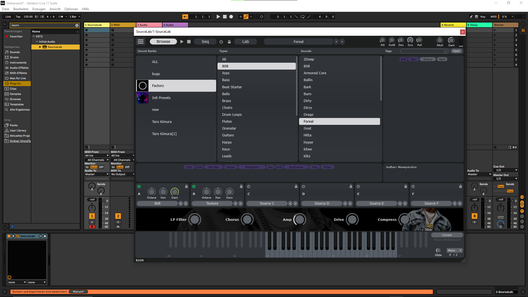Image resolution: width=528 pixels, height=297 pixels.
Task: Open the Ansicht menu
Action: pyautogui.click(x=55, y=9)
